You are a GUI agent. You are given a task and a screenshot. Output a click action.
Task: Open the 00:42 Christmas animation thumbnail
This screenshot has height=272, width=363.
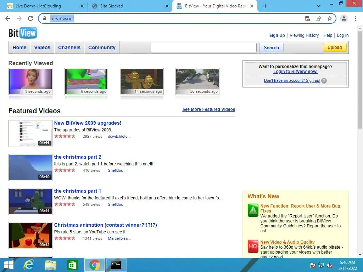point(30,236)
